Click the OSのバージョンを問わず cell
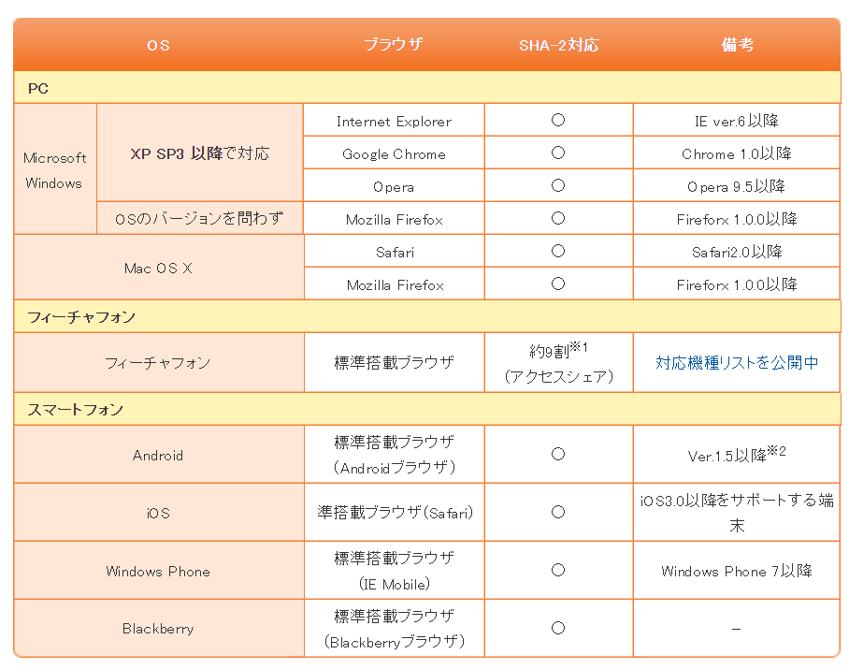 [200, 218]
